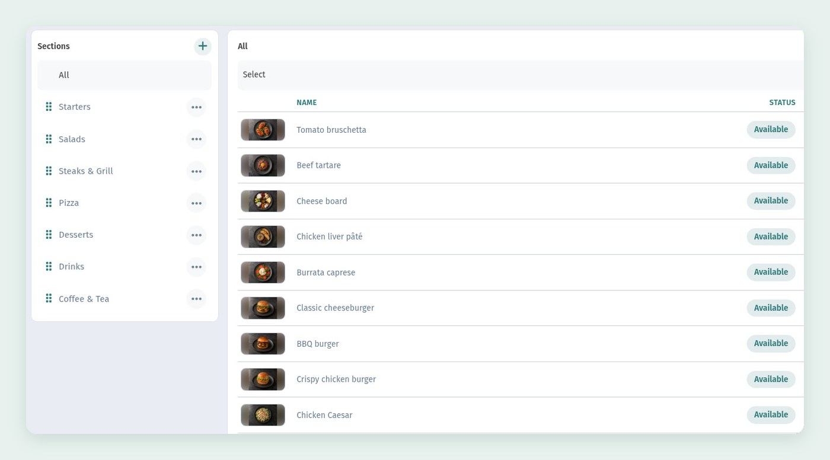Open options menu for Drinks section
This screenshot has height=460, width=830.
[196, 267]
